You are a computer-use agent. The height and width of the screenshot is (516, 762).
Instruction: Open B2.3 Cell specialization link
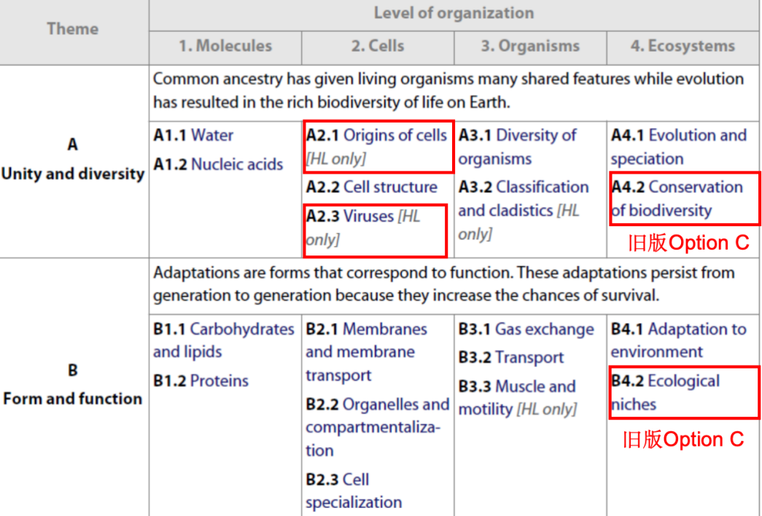point(354,490)
